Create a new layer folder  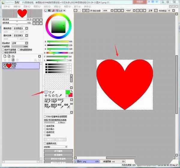pyautogui.click(x=13, y=56)
